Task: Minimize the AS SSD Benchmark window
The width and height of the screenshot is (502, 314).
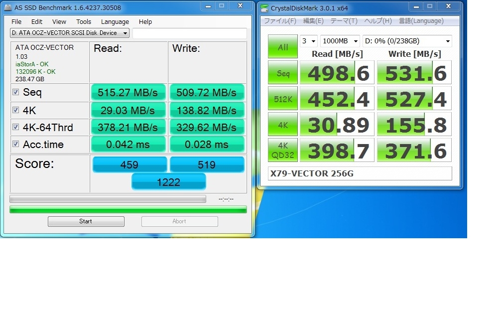Action: pyautogui.click(x=208, y=6)
